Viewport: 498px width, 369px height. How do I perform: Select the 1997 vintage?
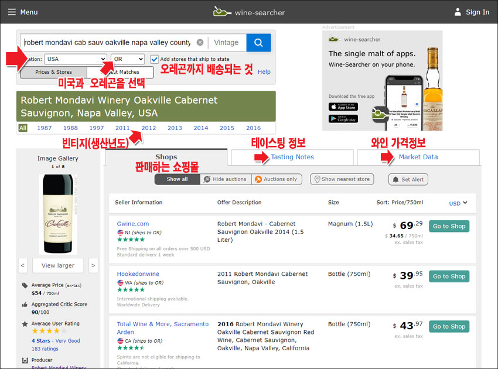click(97, 128)
